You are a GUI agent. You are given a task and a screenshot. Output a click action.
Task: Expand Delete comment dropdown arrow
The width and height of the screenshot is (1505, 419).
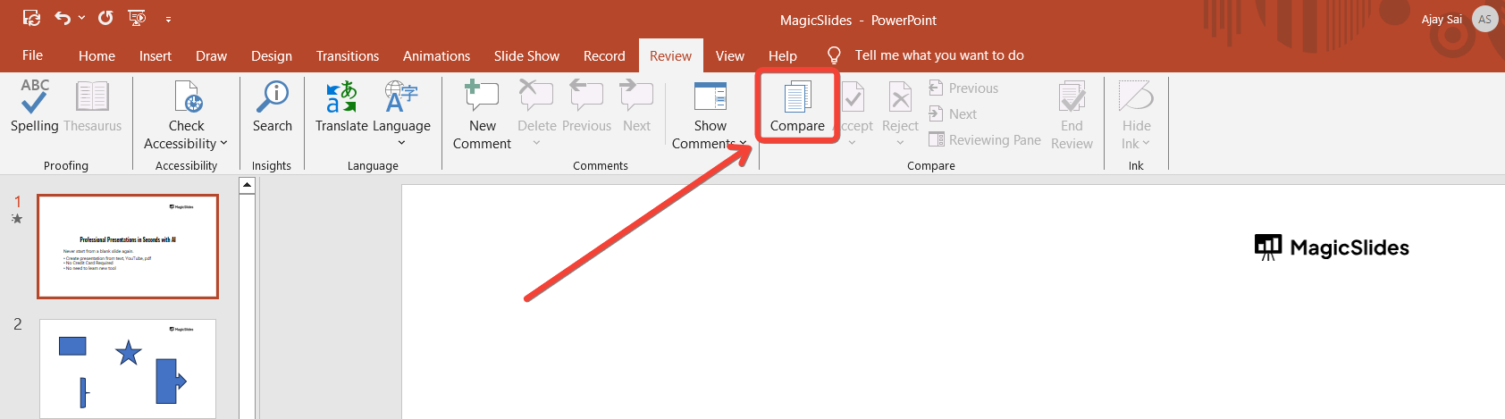(536, 143)
